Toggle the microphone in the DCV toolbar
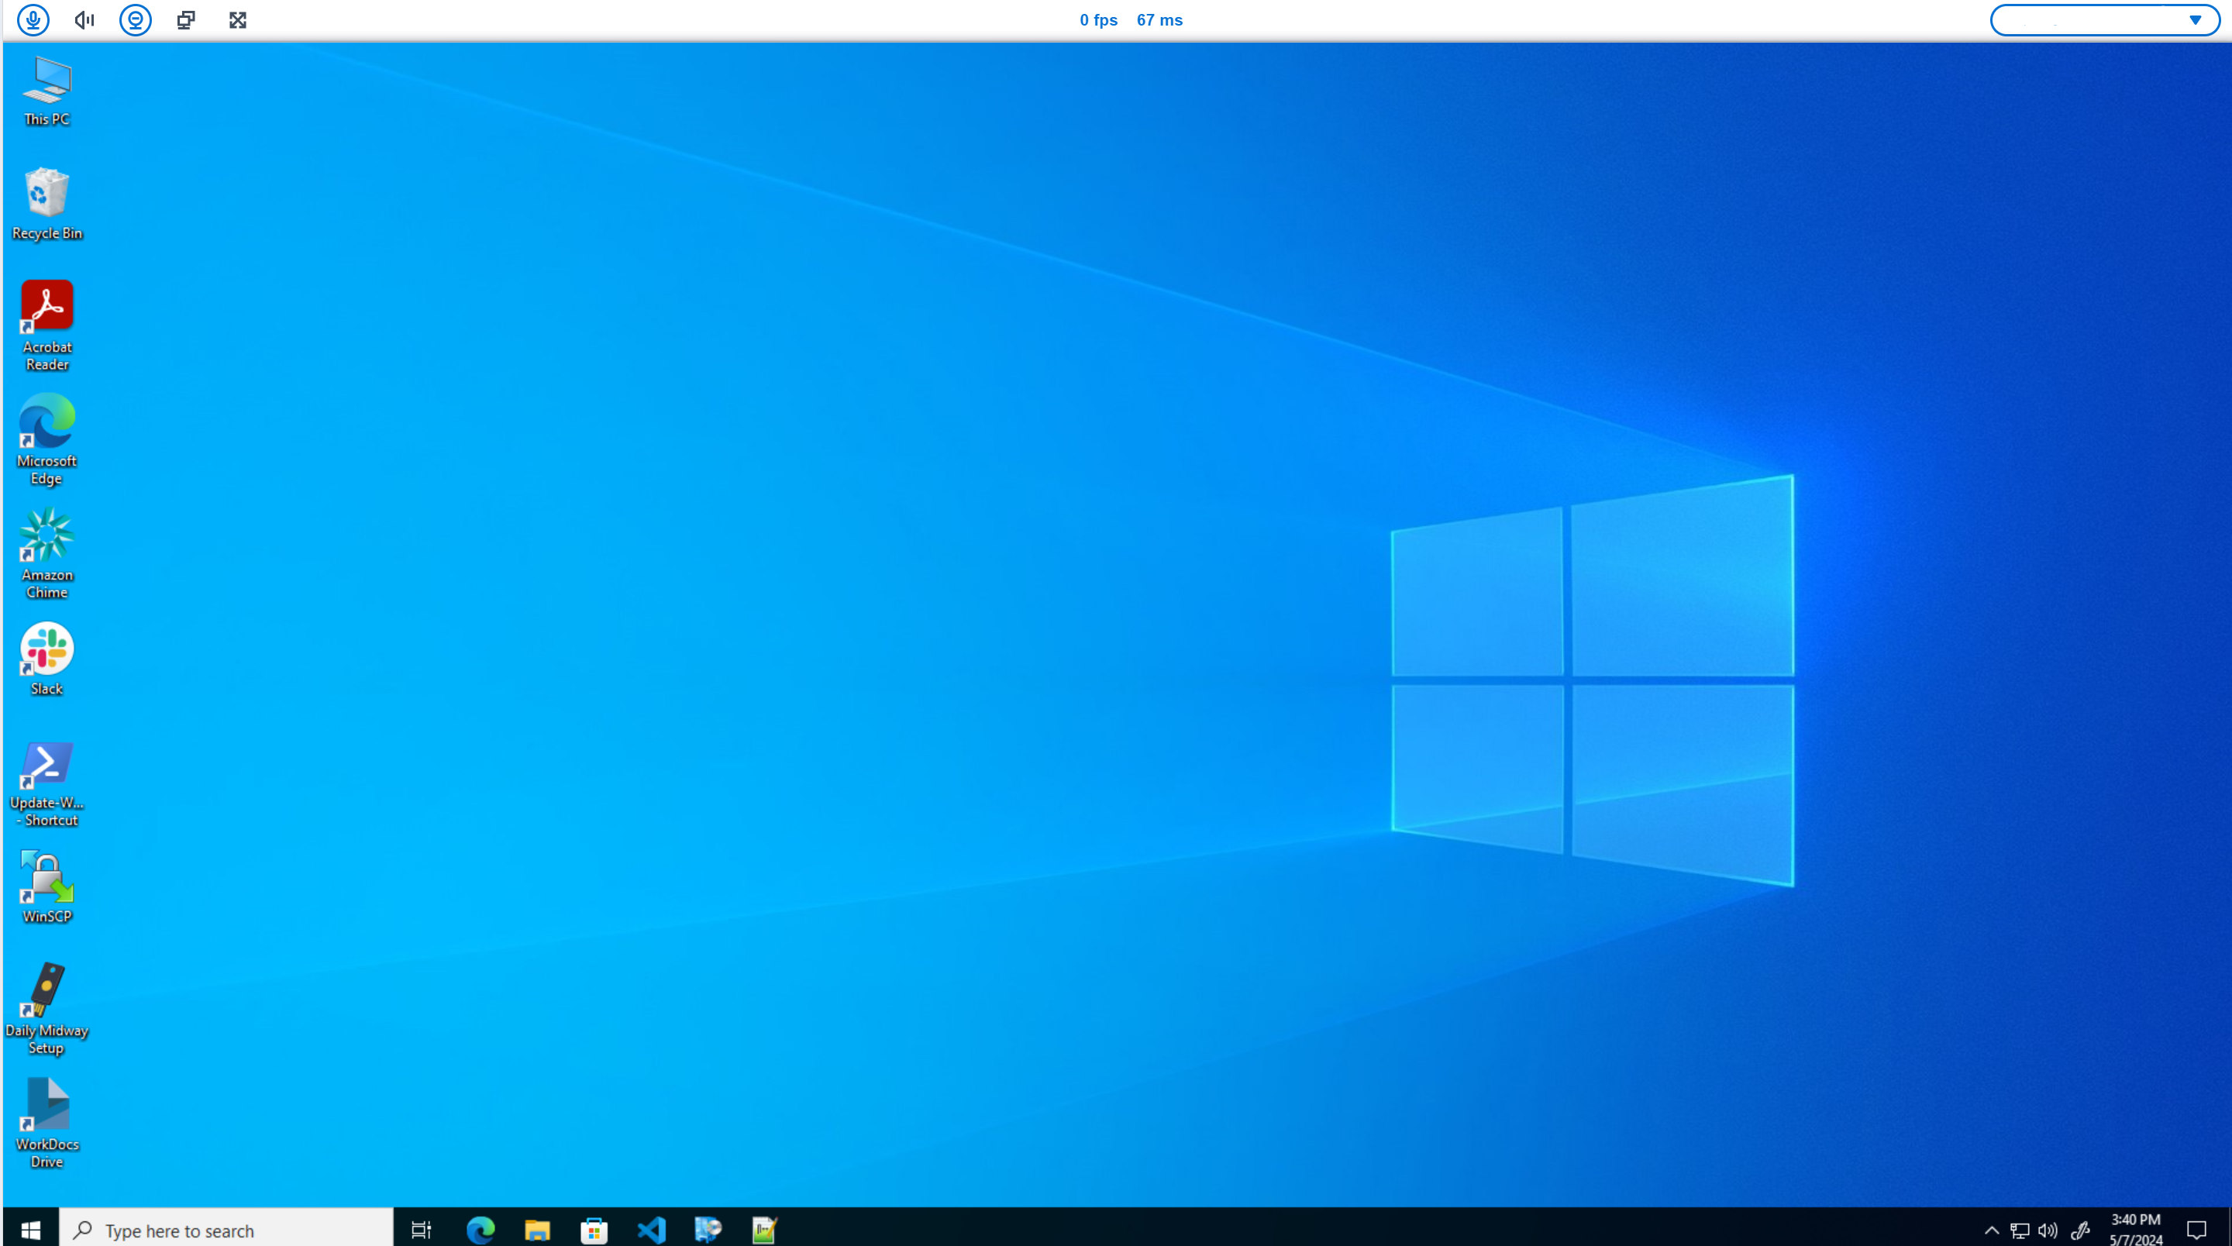Screen dimensions: 2232x1246 (33, 19)
